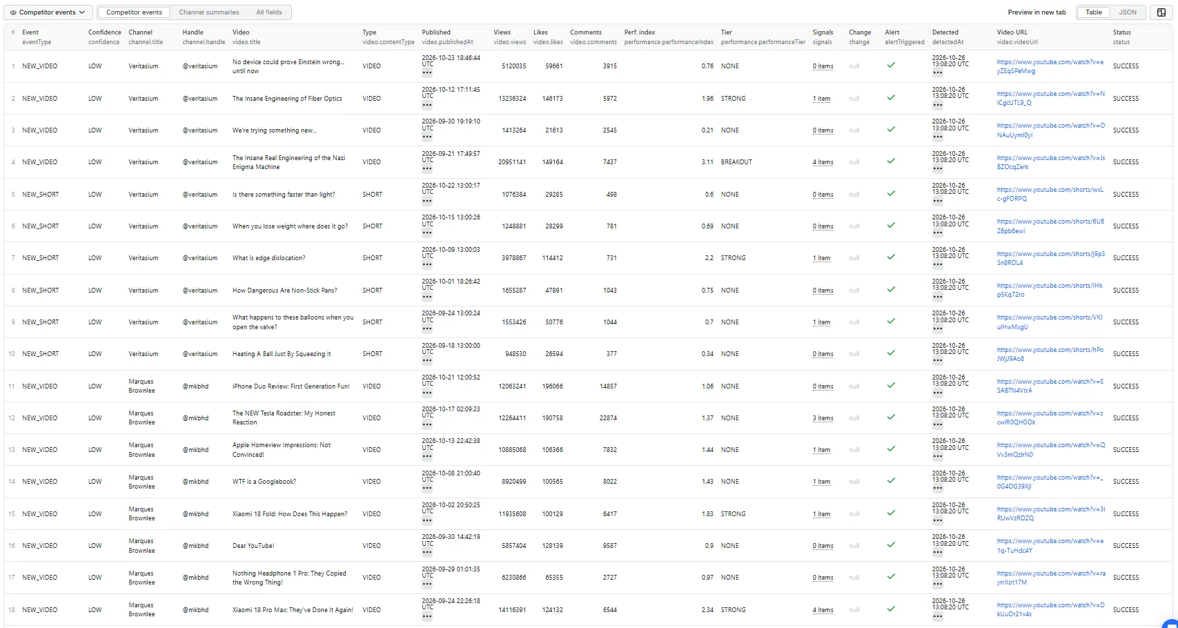This screenshot has width=1178, height=628.
Task: Switch to Channel summaries tab
Action: [x=209, y=12]
